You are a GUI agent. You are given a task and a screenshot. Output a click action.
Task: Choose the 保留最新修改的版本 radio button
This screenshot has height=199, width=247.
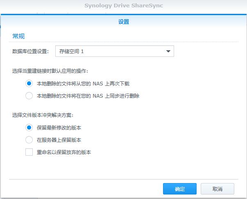coord(29,127)
